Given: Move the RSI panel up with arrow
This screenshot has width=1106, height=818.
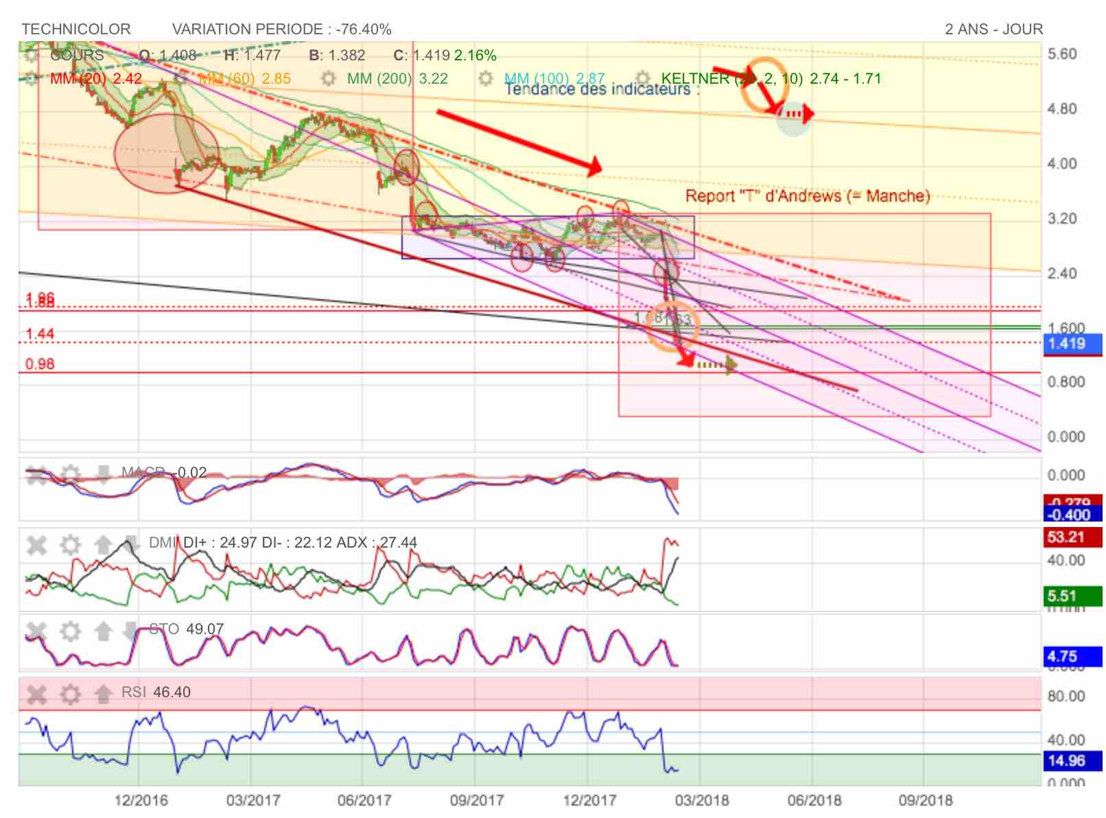Looking at the screenshot, I should (103, 694).
